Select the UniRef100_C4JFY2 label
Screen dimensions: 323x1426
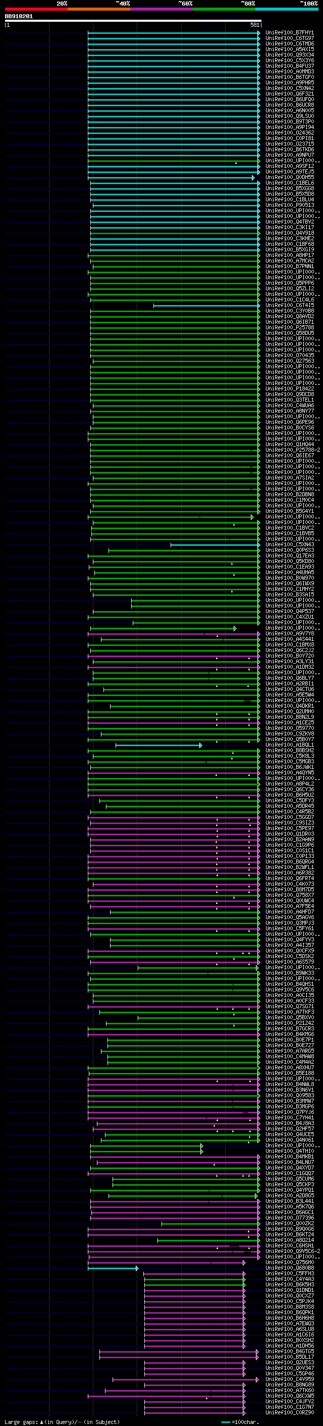289,1401
